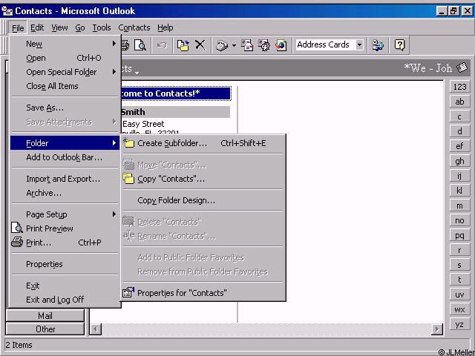This screenshot has width=475, height=356.
Task: Click the Move to Folder toolbar icon
Action: [183, 45]
